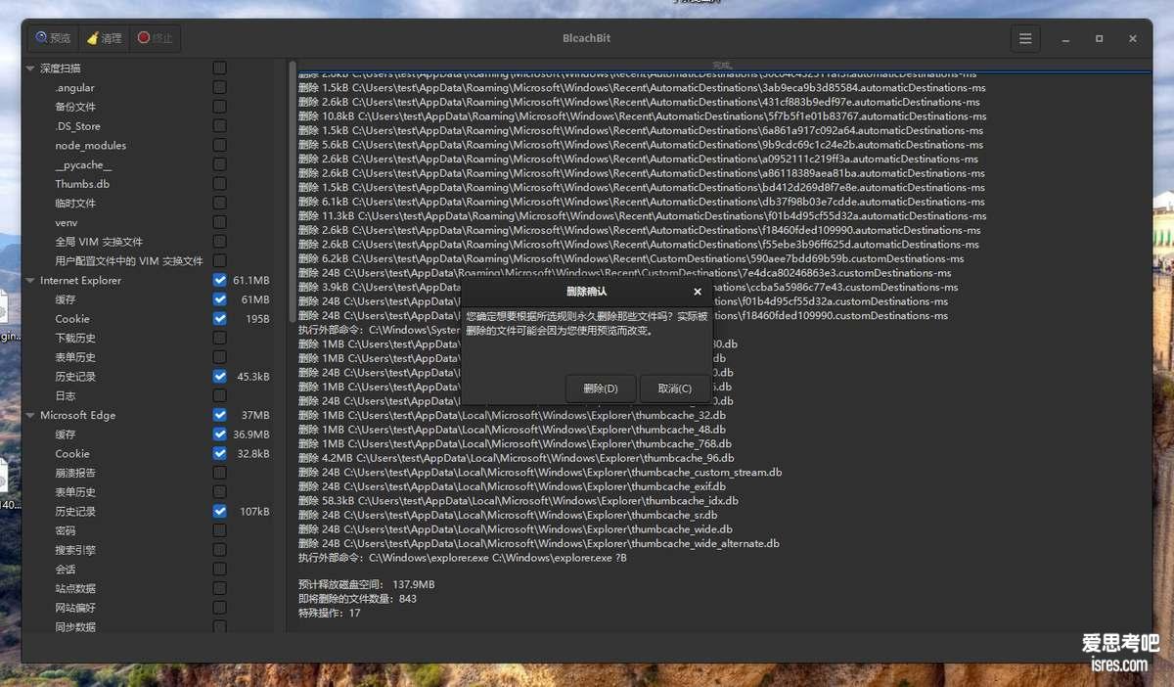The width and height of the screenshot is (1174, 687).
Task: Select the Thumbs.db tree row
Action: coord(82,184)
